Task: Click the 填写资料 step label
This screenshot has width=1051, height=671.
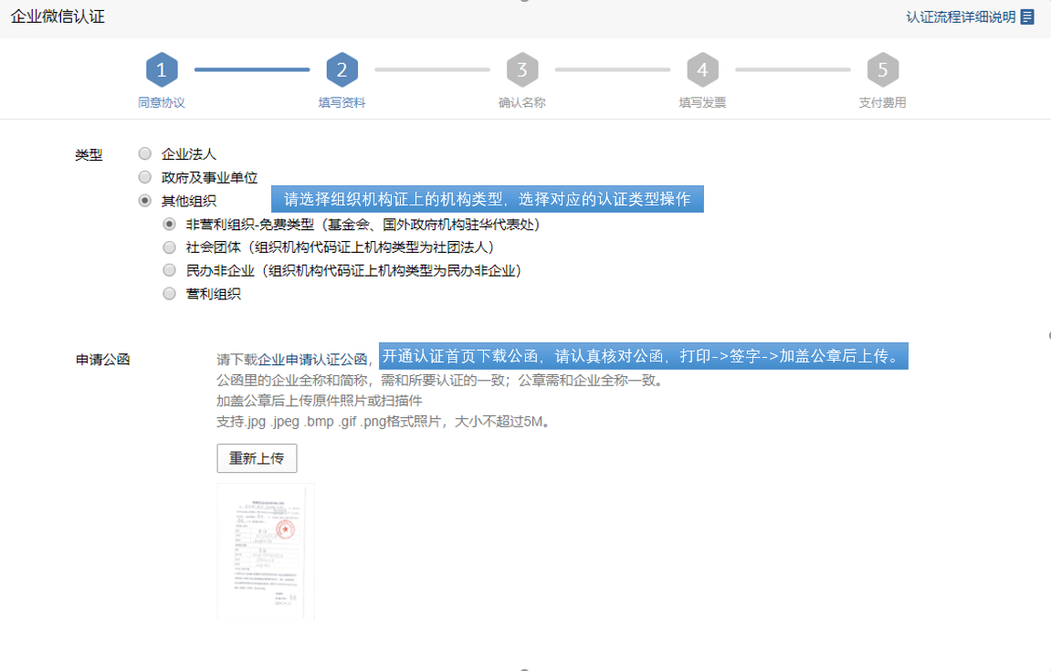Action: coord(342,103)
